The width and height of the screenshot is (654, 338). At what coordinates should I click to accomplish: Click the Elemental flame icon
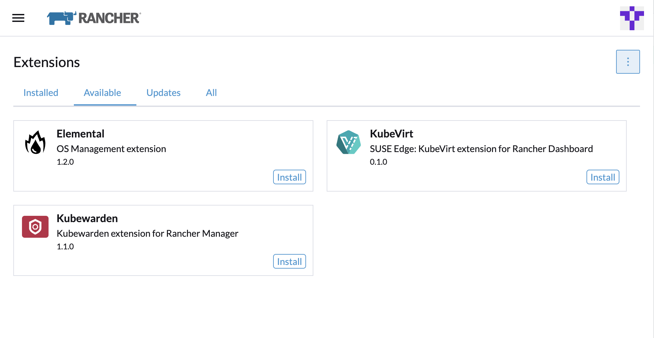click(x=35, y=142)
